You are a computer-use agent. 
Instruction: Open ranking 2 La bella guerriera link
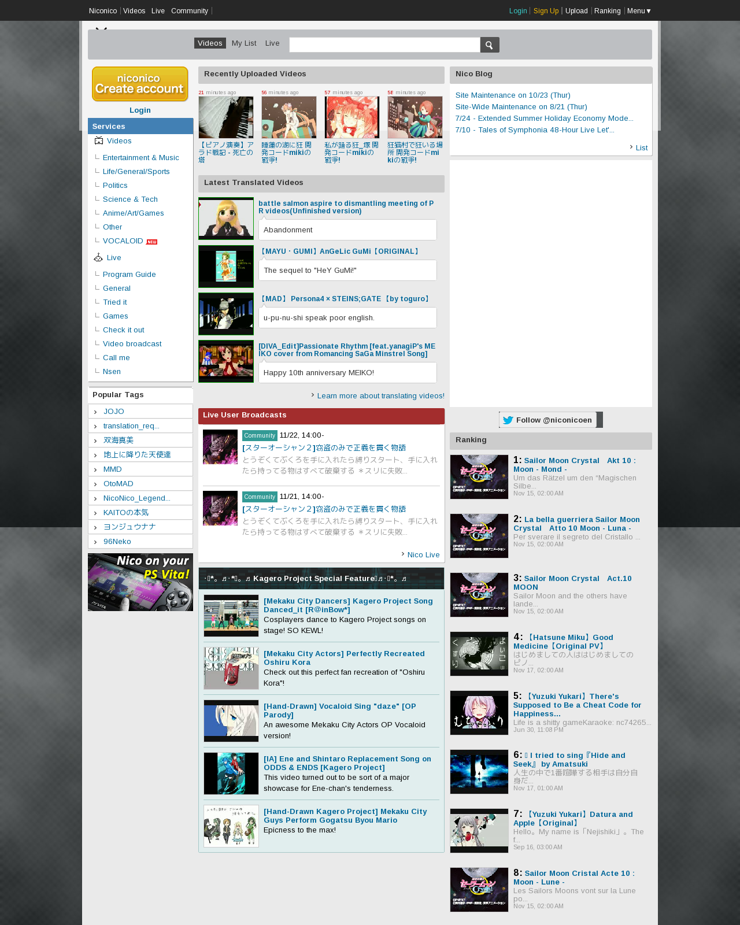coord(576,524)
